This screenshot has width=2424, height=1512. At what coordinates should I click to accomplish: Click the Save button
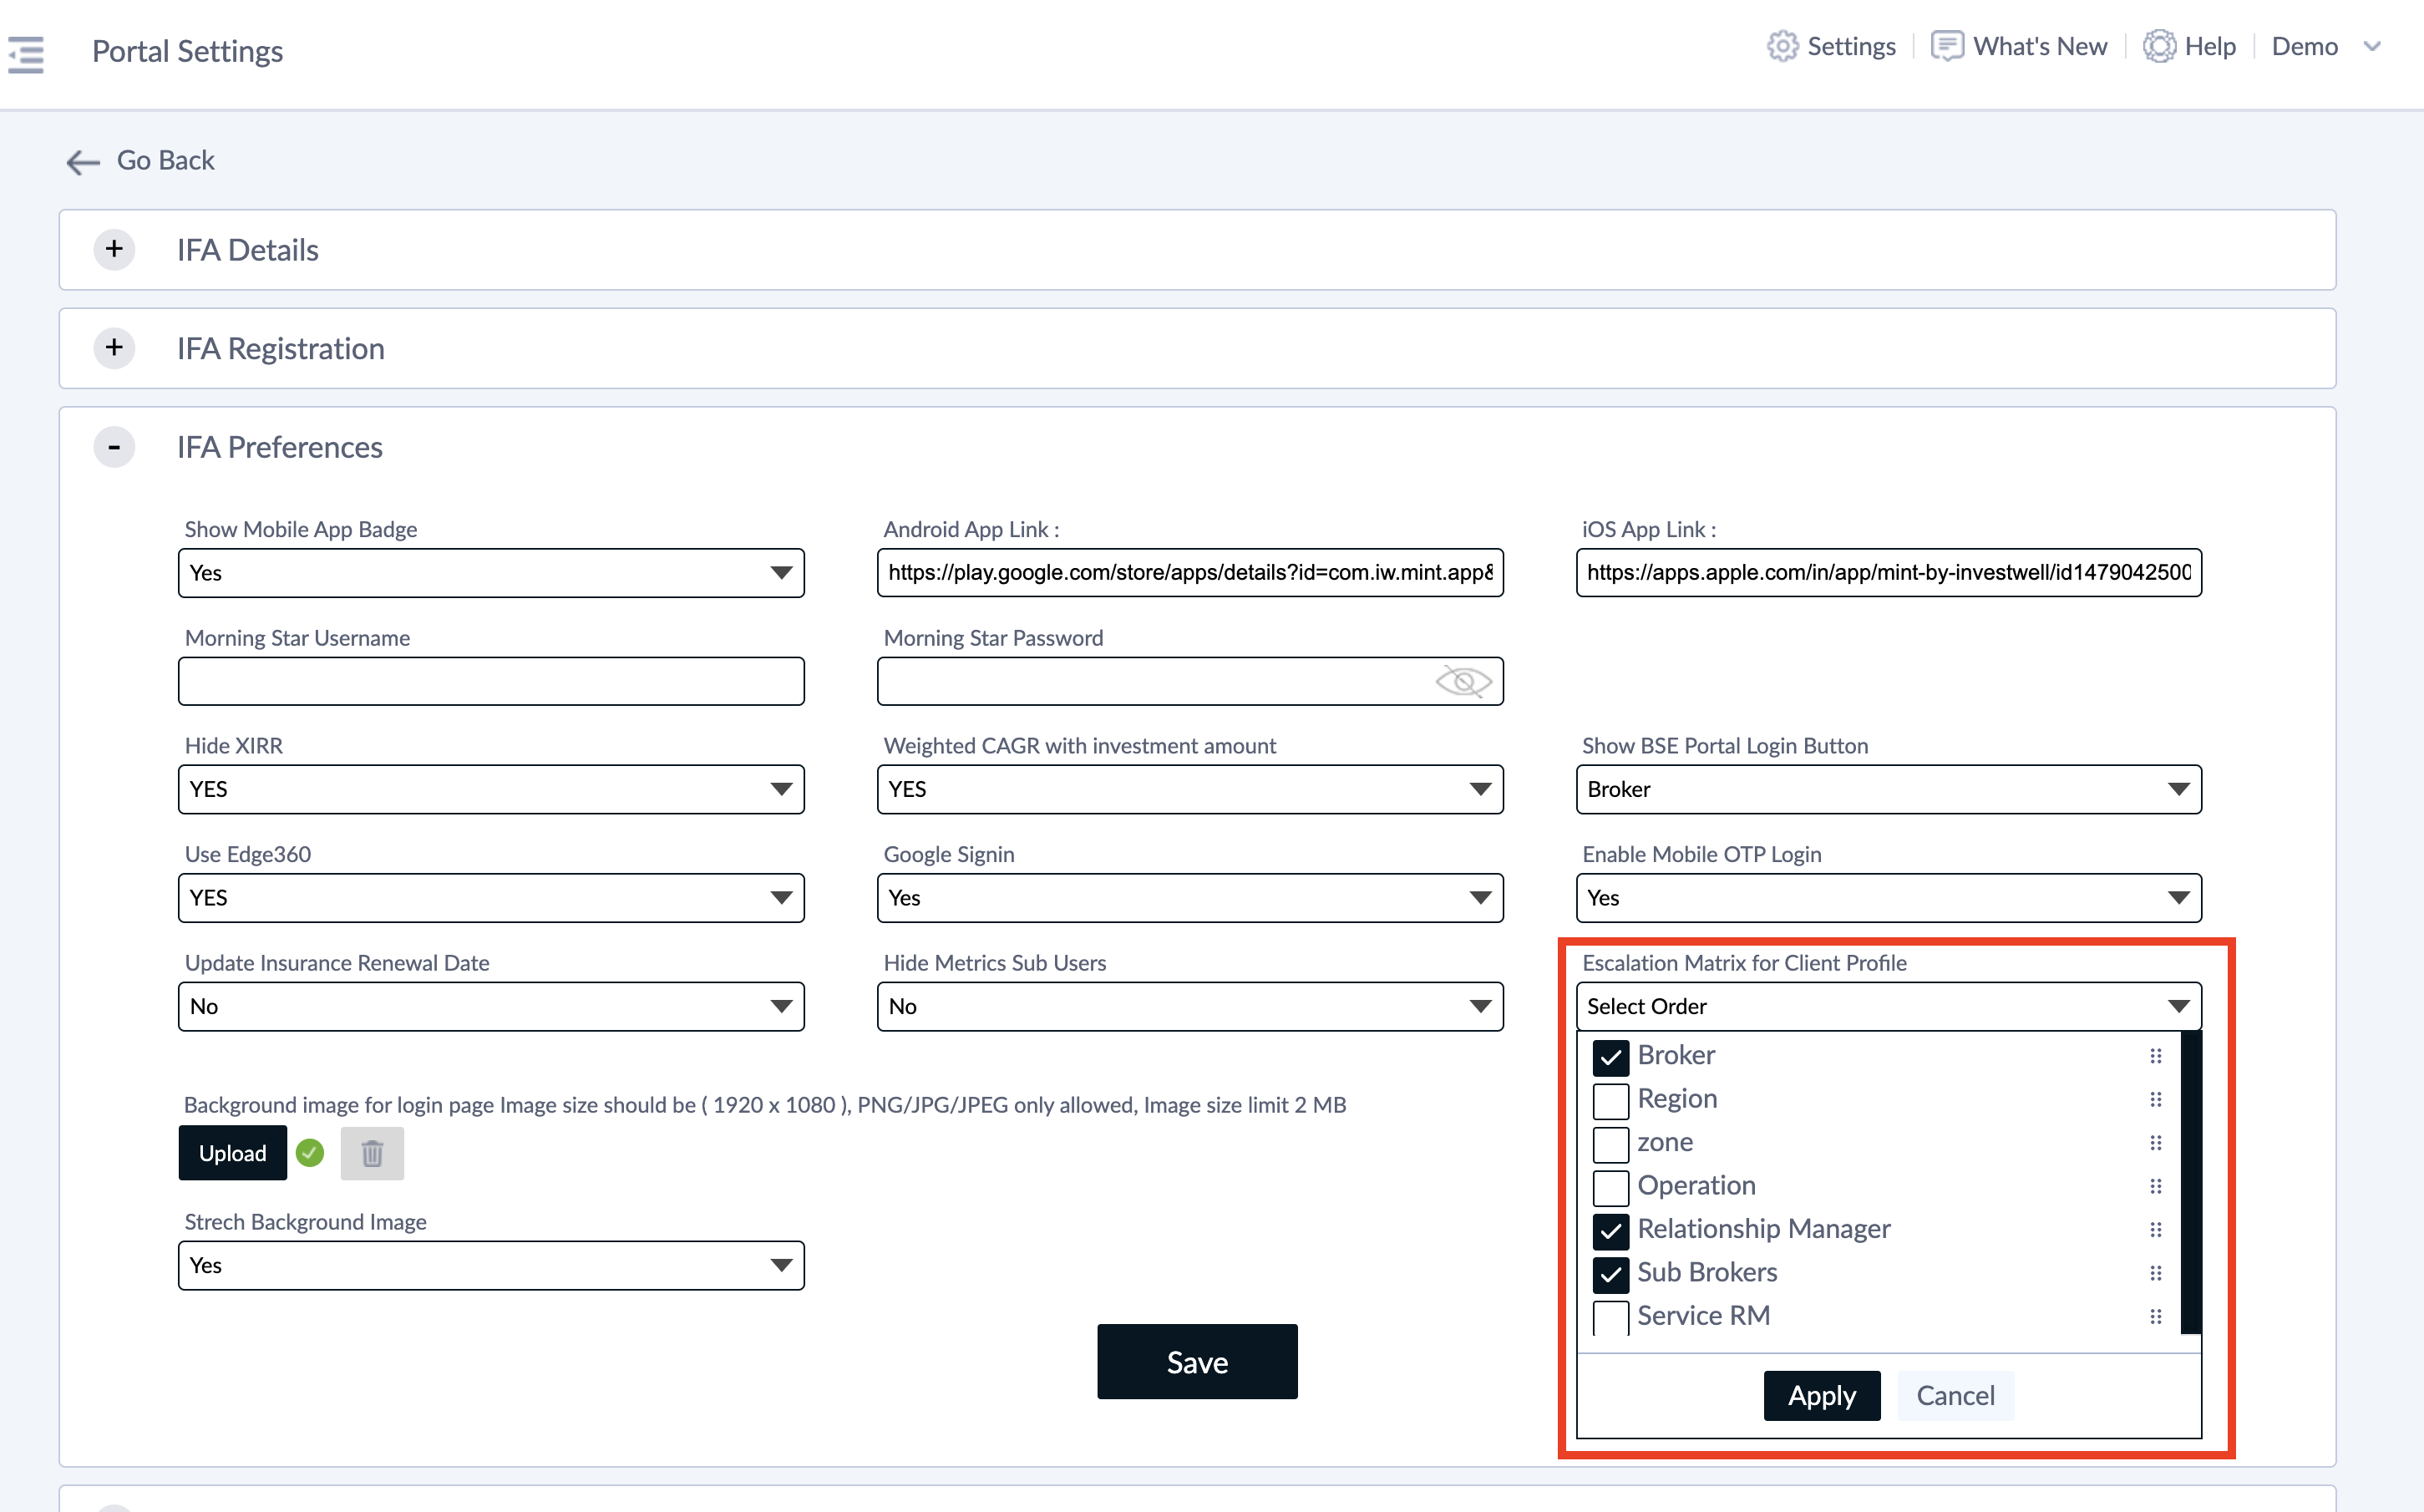tap(1196, 1361)
